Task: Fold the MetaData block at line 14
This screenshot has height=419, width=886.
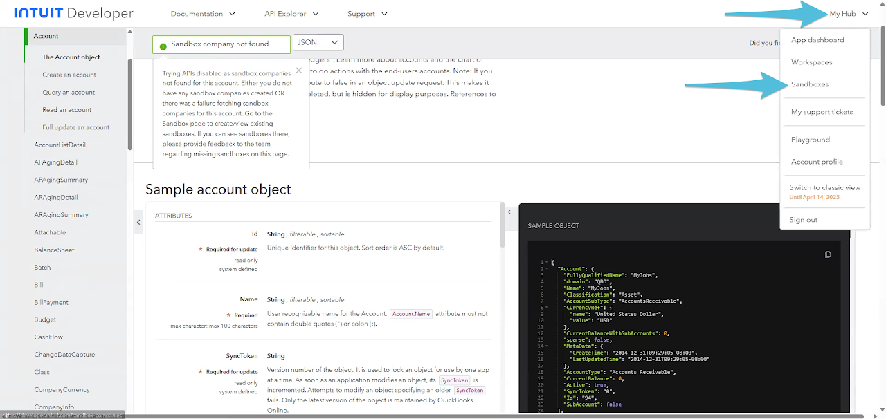Action: 548,346
